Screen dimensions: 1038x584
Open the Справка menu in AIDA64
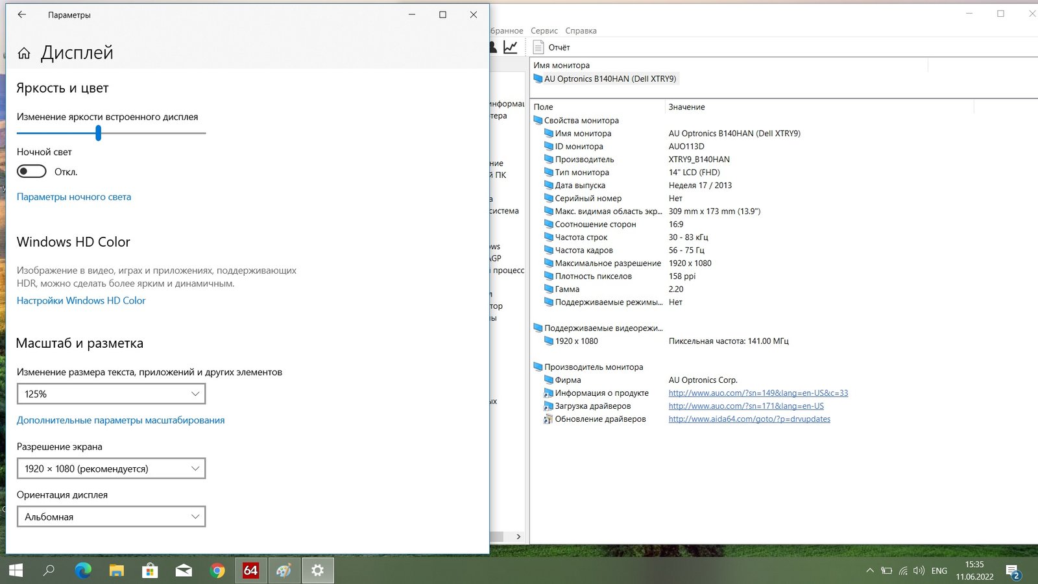581,30
